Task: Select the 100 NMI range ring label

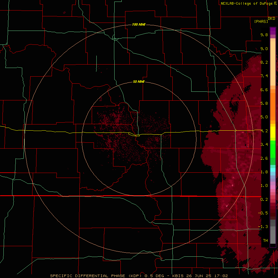Action: click(139, 24)
